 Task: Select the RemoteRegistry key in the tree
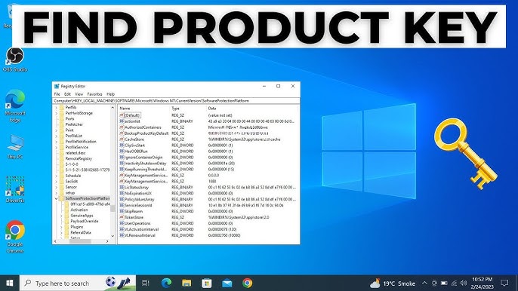(79, 159)
